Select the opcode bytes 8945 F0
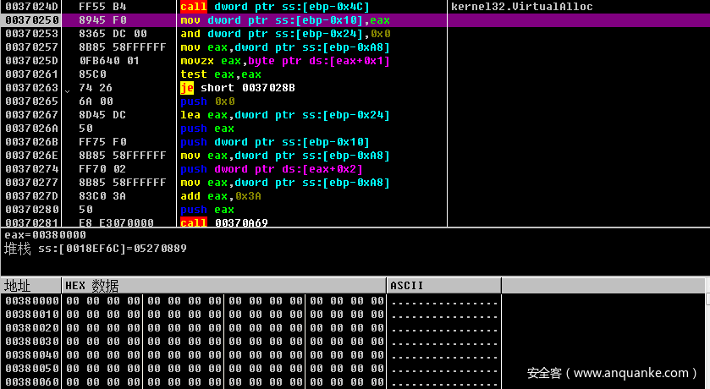710x389 pixels. [x=102, y=20]
